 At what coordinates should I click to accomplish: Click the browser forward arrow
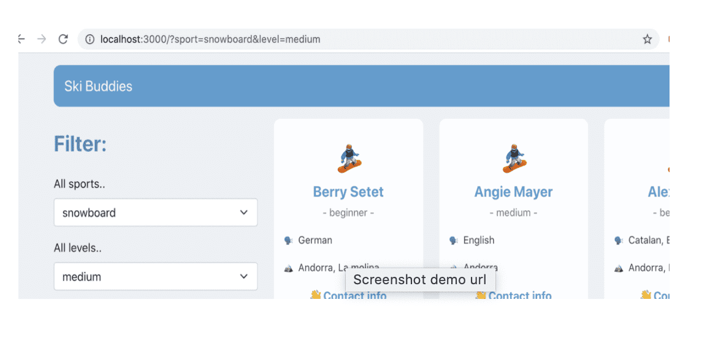[42, 39]
